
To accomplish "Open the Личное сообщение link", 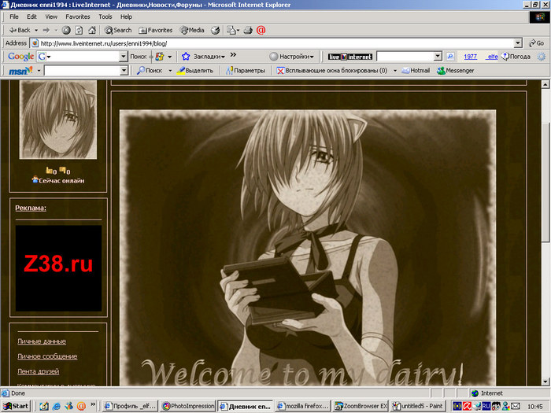I will pos(47,356).
